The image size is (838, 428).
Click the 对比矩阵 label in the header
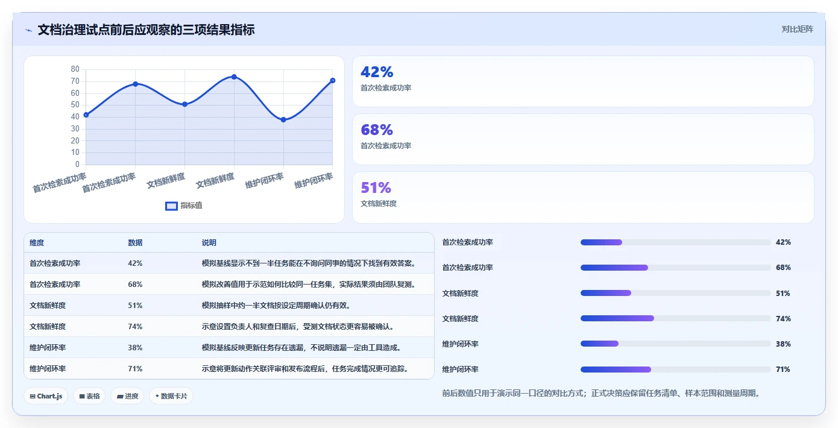797,29
